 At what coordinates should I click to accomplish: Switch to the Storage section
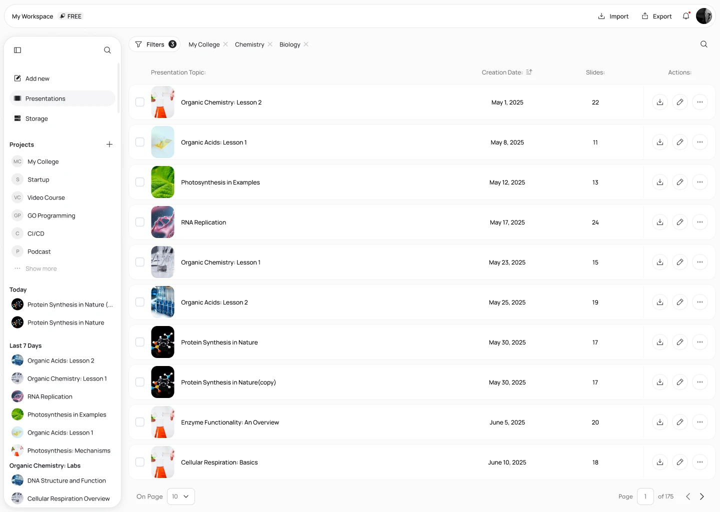click(36, 118)
